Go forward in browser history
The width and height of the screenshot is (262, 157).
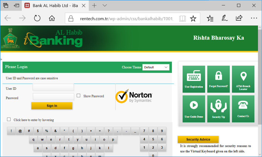22,18
